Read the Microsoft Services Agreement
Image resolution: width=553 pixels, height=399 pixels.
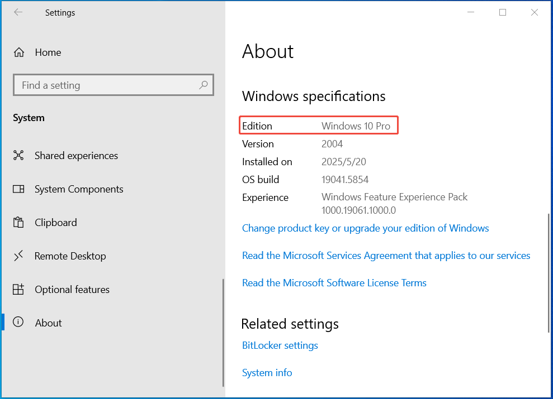[386, 255]
